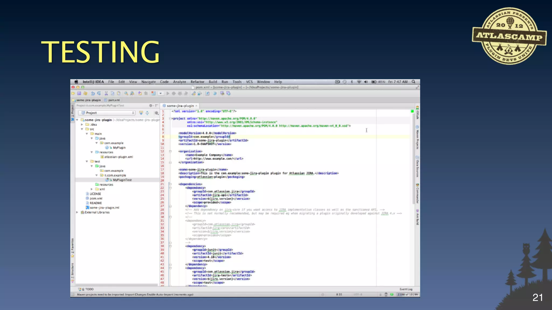Open the Refactor menu
Viewport: 552px width, 310px height.
click(x=197, y=82)
